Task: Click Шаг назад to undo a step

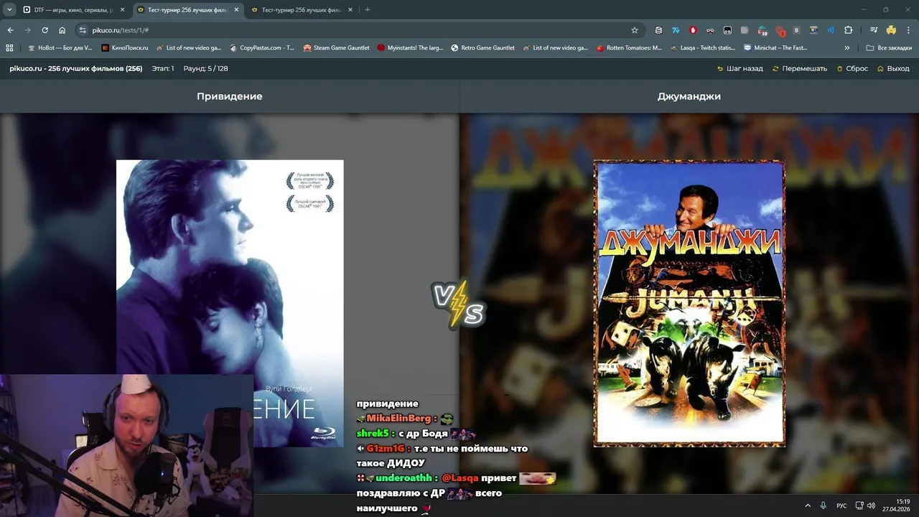Action: click(740, 69)
